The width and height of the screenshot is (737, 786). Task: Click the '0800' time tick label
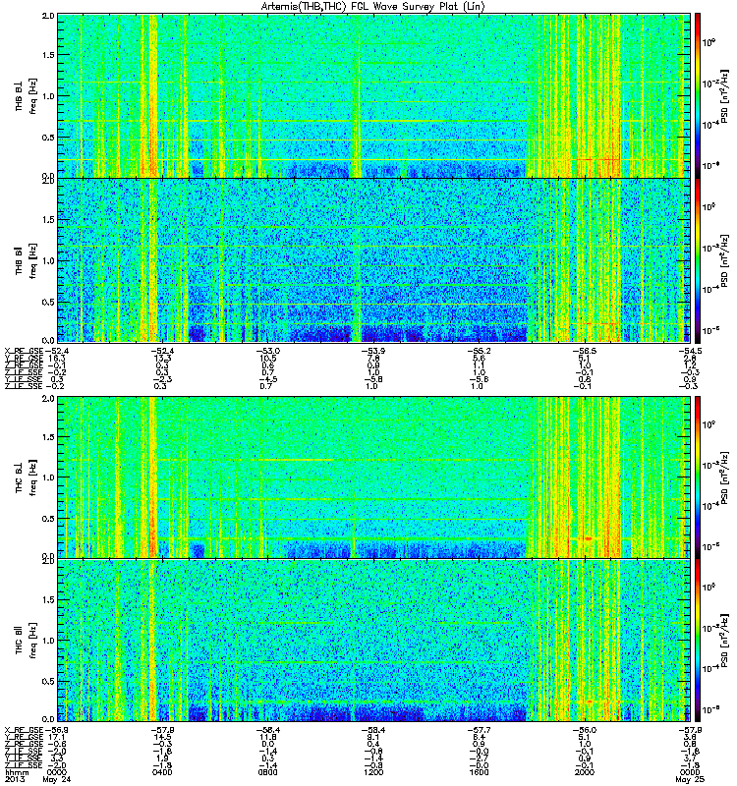coord(267,772)
